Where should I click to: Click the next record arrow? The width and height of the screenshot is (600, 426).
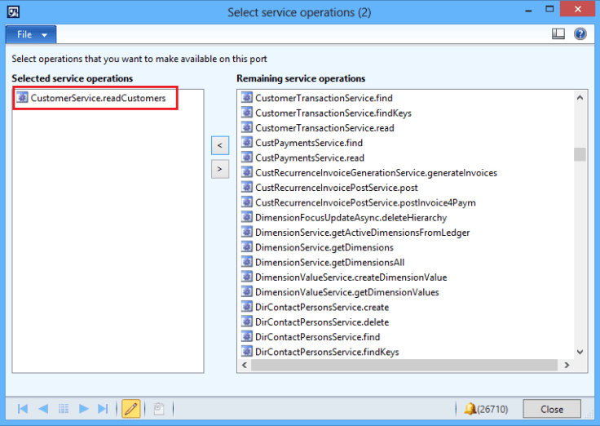point(83,408)
